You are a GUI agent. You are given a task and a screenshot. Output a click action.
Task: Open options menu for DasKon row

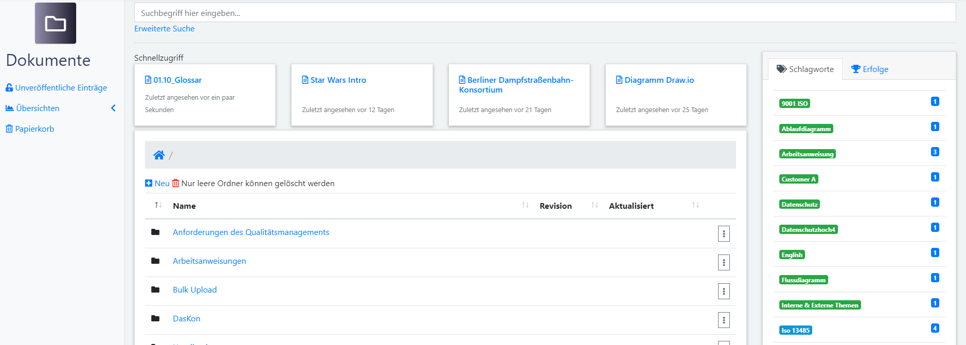724,320
